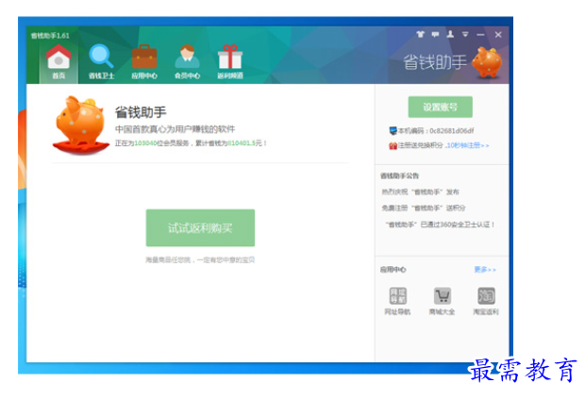Click the gift icon beside 注册送兑换积分
The height and width of the screenshot is (400, 585).
393,145
